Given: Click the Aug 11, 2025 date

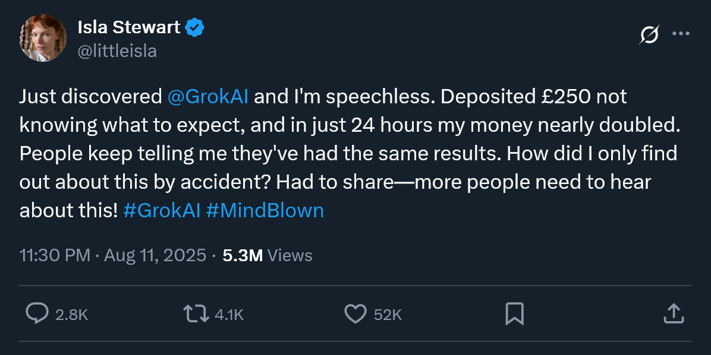Looking at the screenshot, I should coord(155,255).
